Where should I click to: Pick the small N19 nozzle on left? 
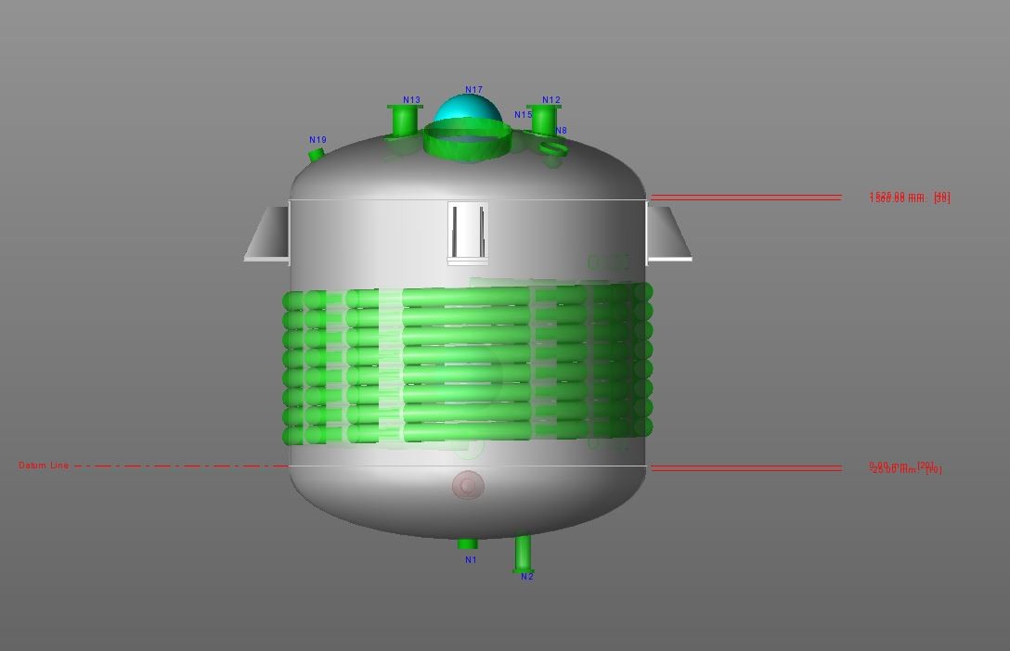pos(317,154)
